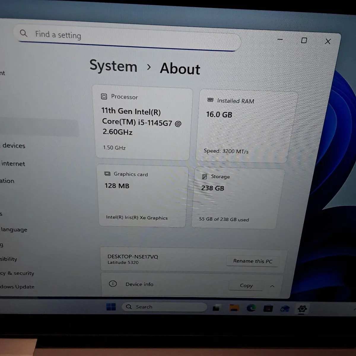The width and height of the screenshot is (356, 356).
Task: Click the 16.0 GB RAM value
Action: tap(219, 115)
